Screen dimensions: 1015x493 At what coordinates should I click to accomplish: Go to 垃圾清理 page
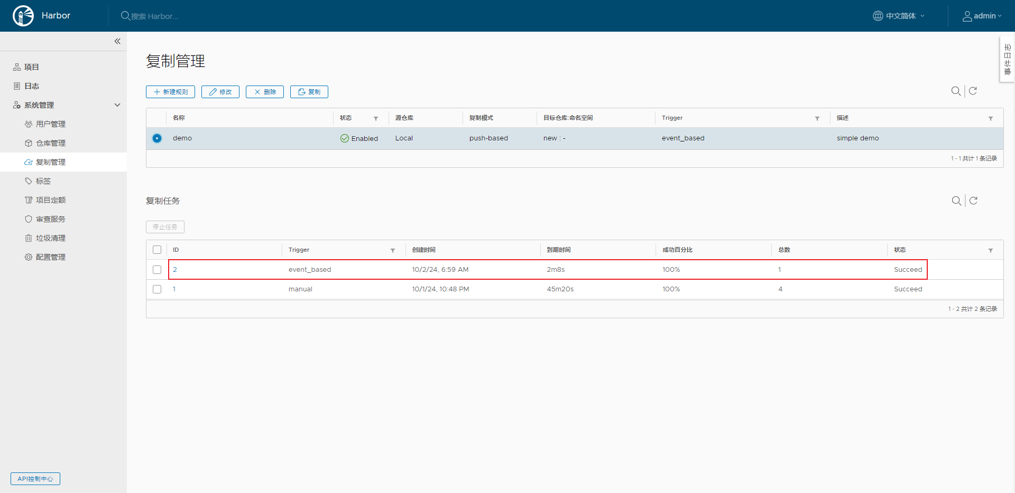[51, 238]
